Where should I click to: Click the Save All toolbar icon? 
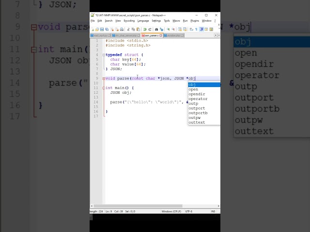coord(107,29)
